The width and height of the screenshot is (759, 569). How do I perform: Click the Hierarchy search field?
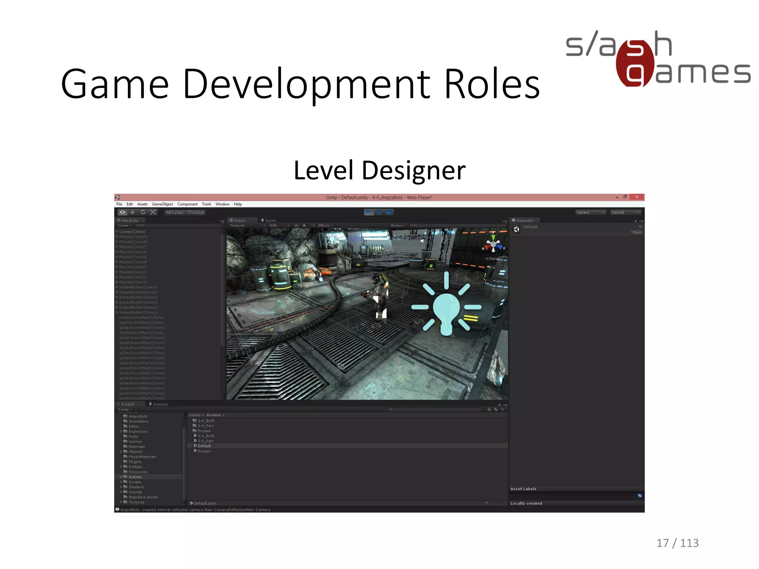pyautogui.click(x=178, y=225)
